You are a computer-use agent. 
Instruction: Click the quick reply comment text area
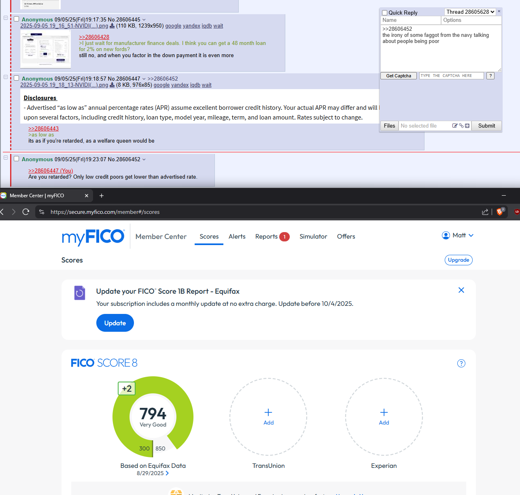click(441, 48)
